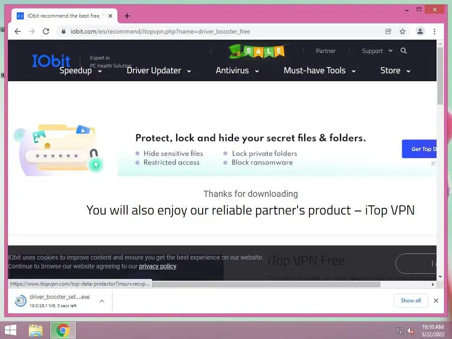Viewport: 452px width, 339px height.
Task: Expand the Speedup menu
Action: point(80,71)
